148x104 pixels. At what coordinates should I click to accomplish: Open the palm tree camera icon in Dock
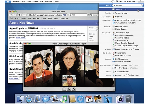pos(98,99)
